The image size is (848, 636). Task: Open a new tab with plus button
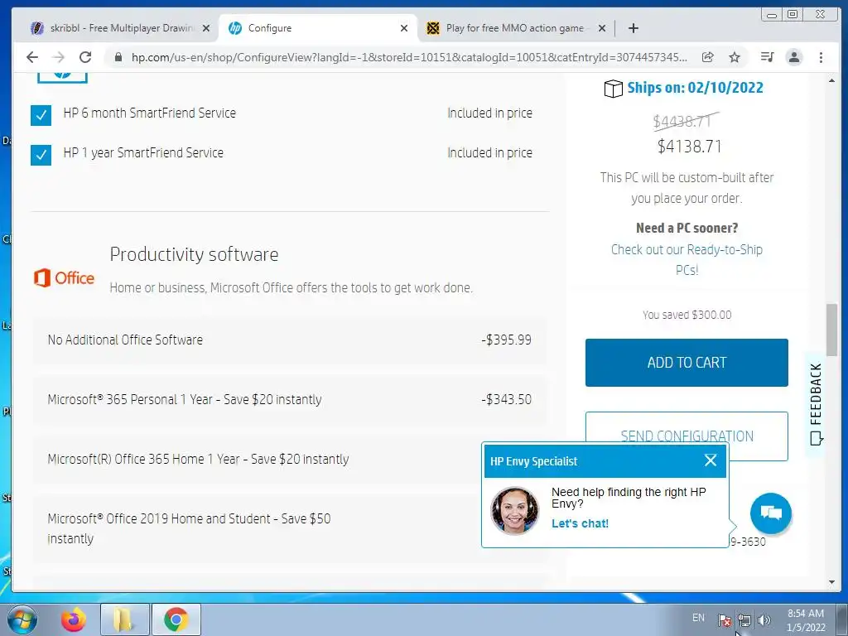634,28
